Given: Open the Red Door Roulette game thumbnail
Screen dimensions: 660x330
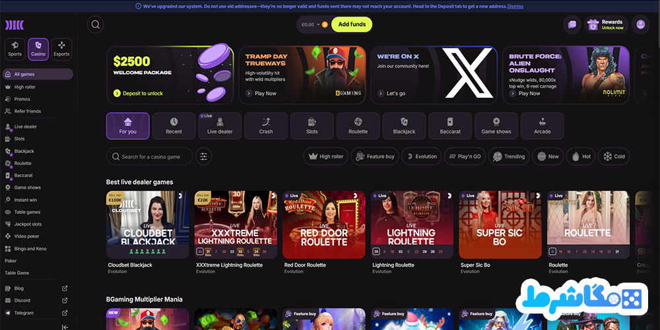Looking at the screenshot, I should coord(323,224).
